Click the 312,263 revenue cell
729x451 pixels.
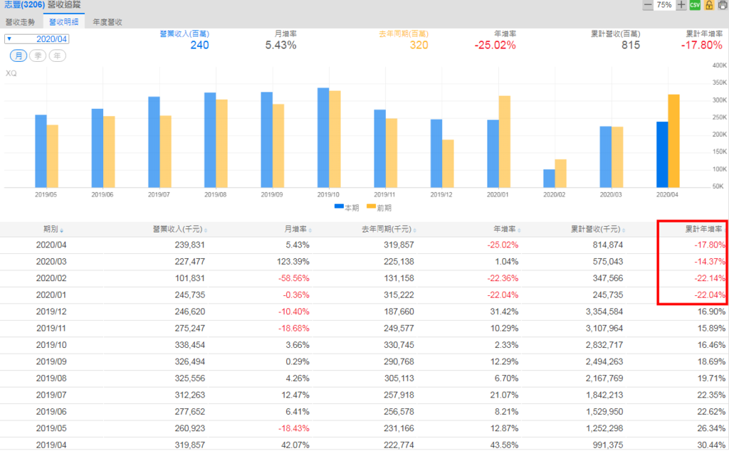click(189, 396)
